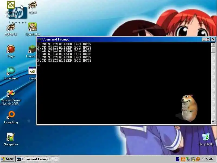Image resolution: width=217 pixels, height=163 pixels.
Task: Click the gray tray icon before Everything
Action: tap(193, 159)
